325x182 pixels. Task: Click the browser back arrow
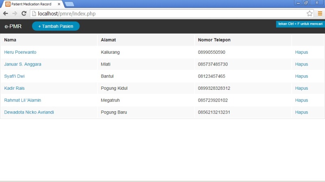pyautogui.click(x=6, y=13)
